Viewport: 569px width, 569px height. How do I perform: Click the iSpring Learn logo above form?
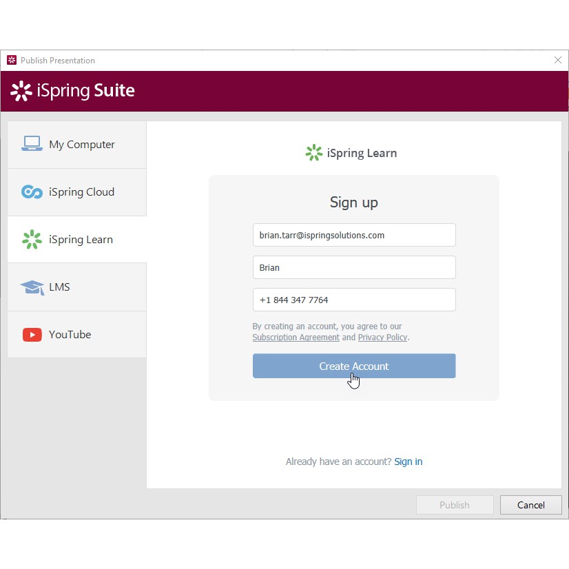[x=351, y=153]
